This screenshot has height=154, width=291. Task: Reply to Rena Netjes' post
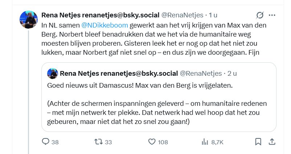point(46,142)
